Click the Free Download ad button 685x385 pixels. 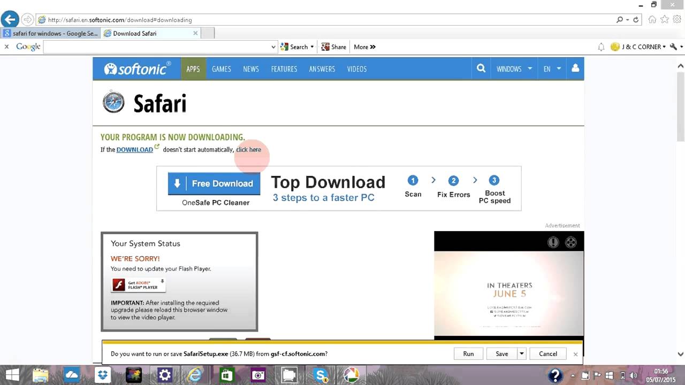point(214,183)
